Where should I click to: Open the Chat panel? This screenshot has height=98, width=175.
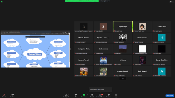point(76,95)
